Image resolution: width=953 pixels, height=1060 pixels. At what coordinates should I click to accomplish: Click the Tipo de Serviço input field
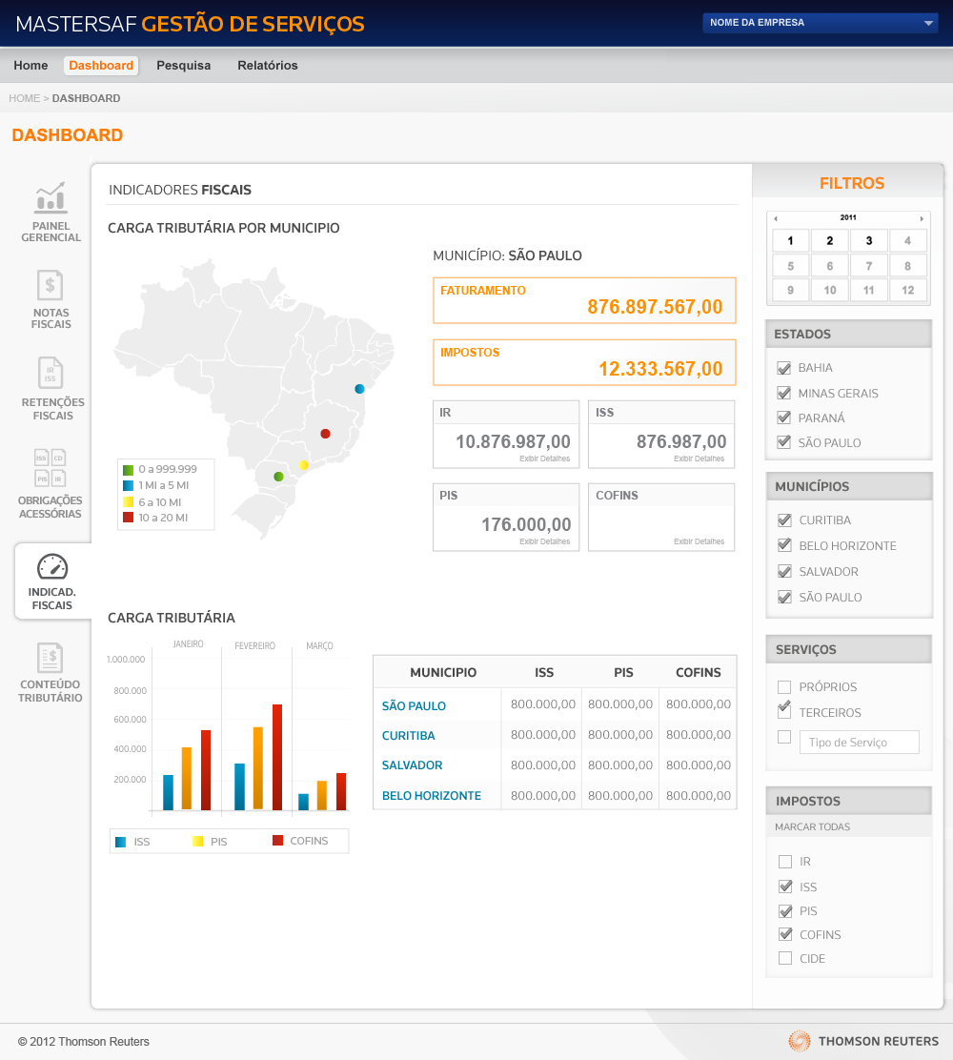point(860,743)
